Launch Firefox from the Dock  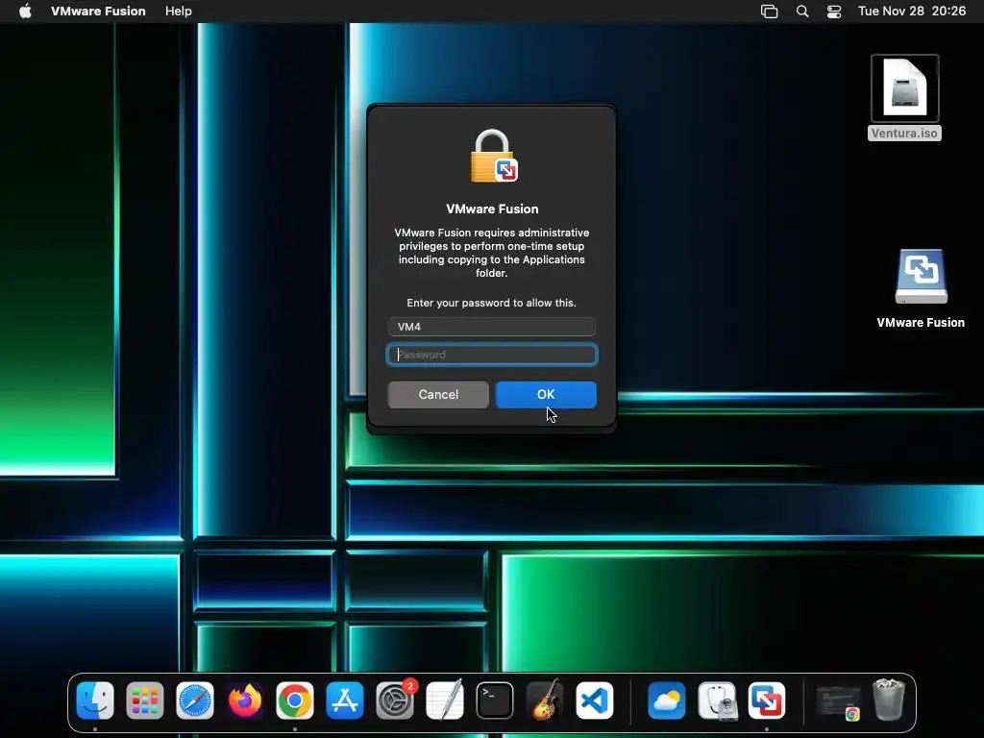[245, 701]
